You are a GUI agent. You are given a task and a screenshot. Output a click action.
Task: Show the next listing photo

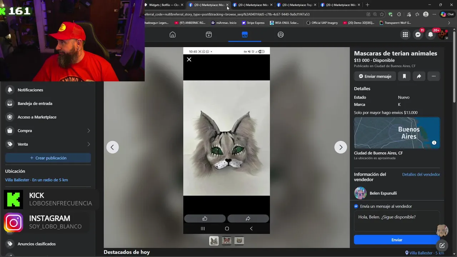coord(341,147)
